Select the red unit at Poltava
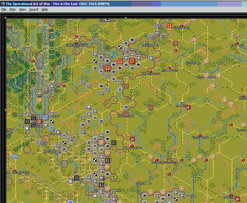 (x=237, y=199)
